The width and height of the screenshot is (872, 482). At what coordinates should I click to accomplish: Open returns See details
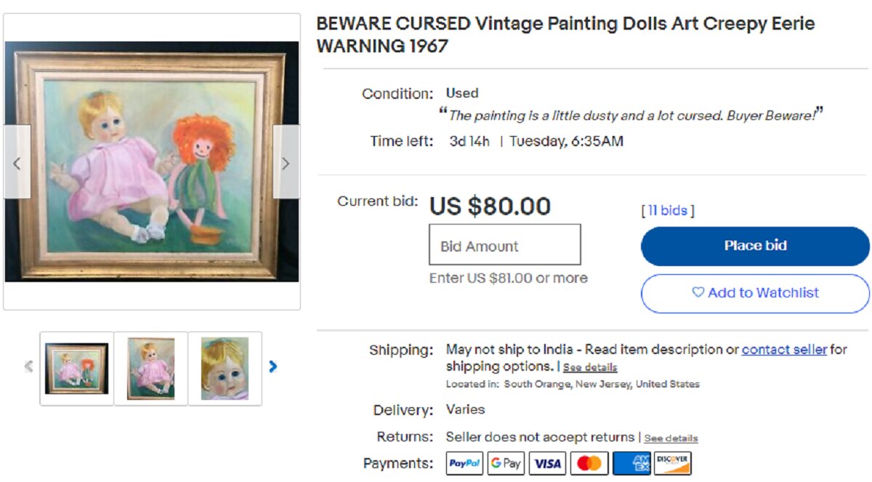671,438
